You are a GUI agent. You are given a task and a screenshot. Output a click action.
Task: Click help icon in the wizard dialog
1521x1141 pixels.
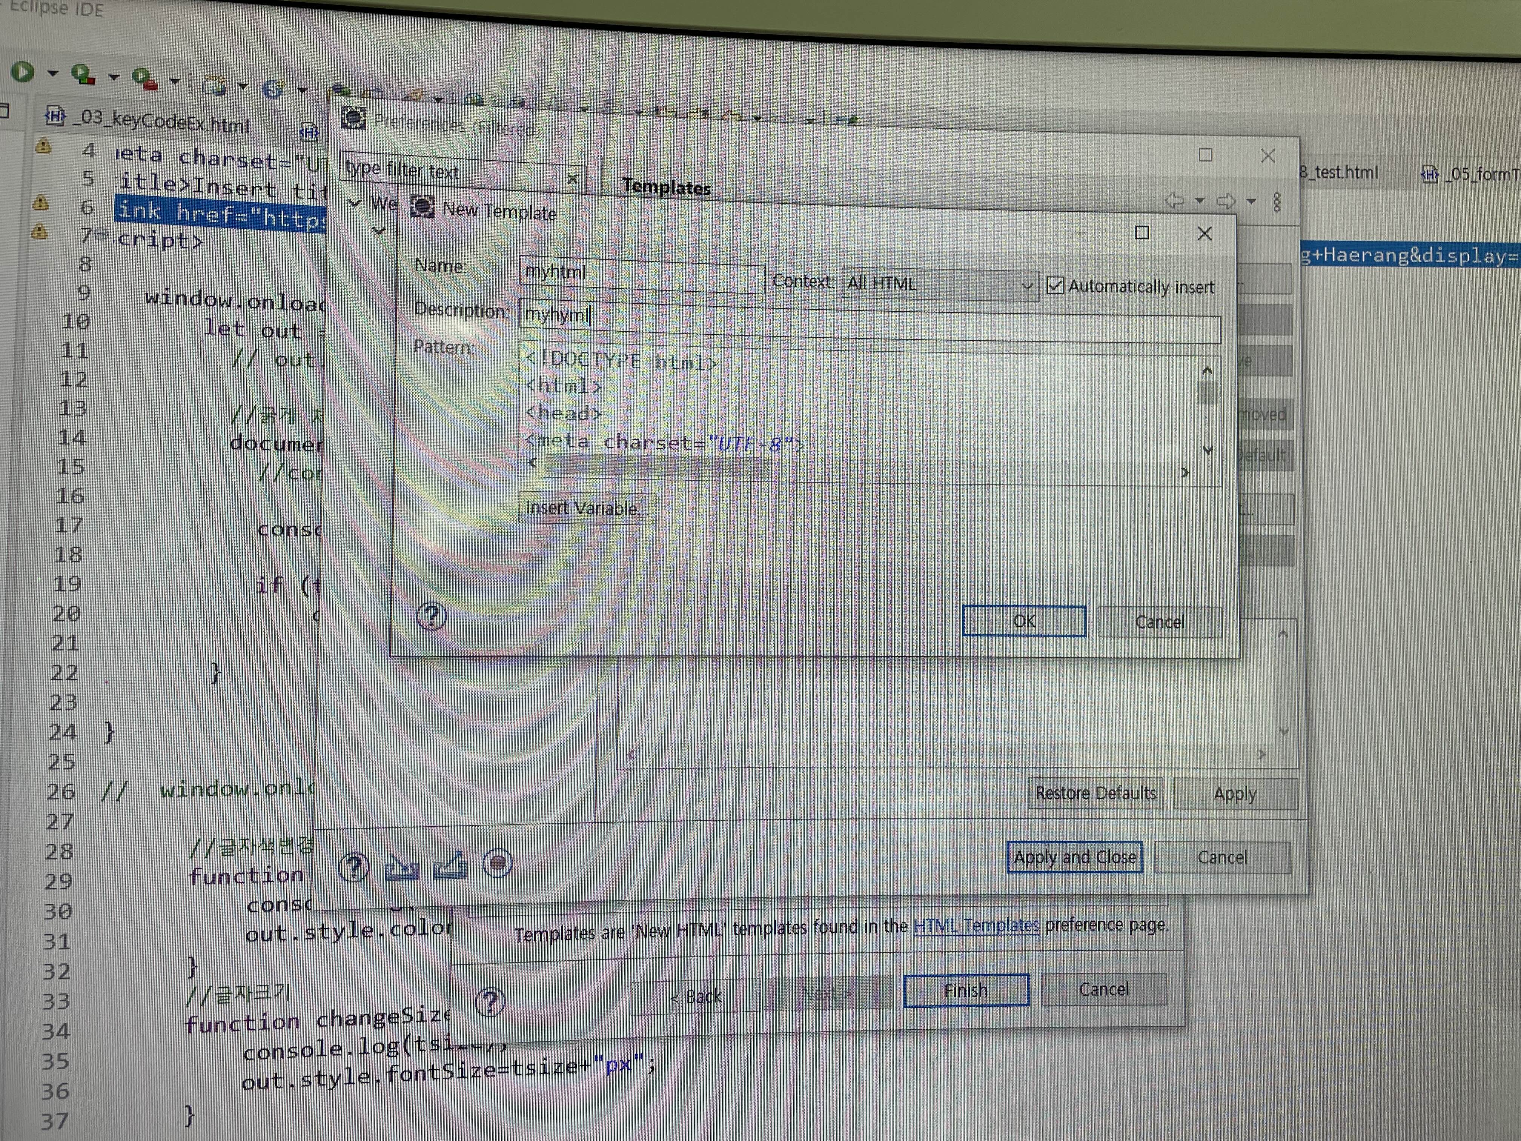tap(490, 1002)
